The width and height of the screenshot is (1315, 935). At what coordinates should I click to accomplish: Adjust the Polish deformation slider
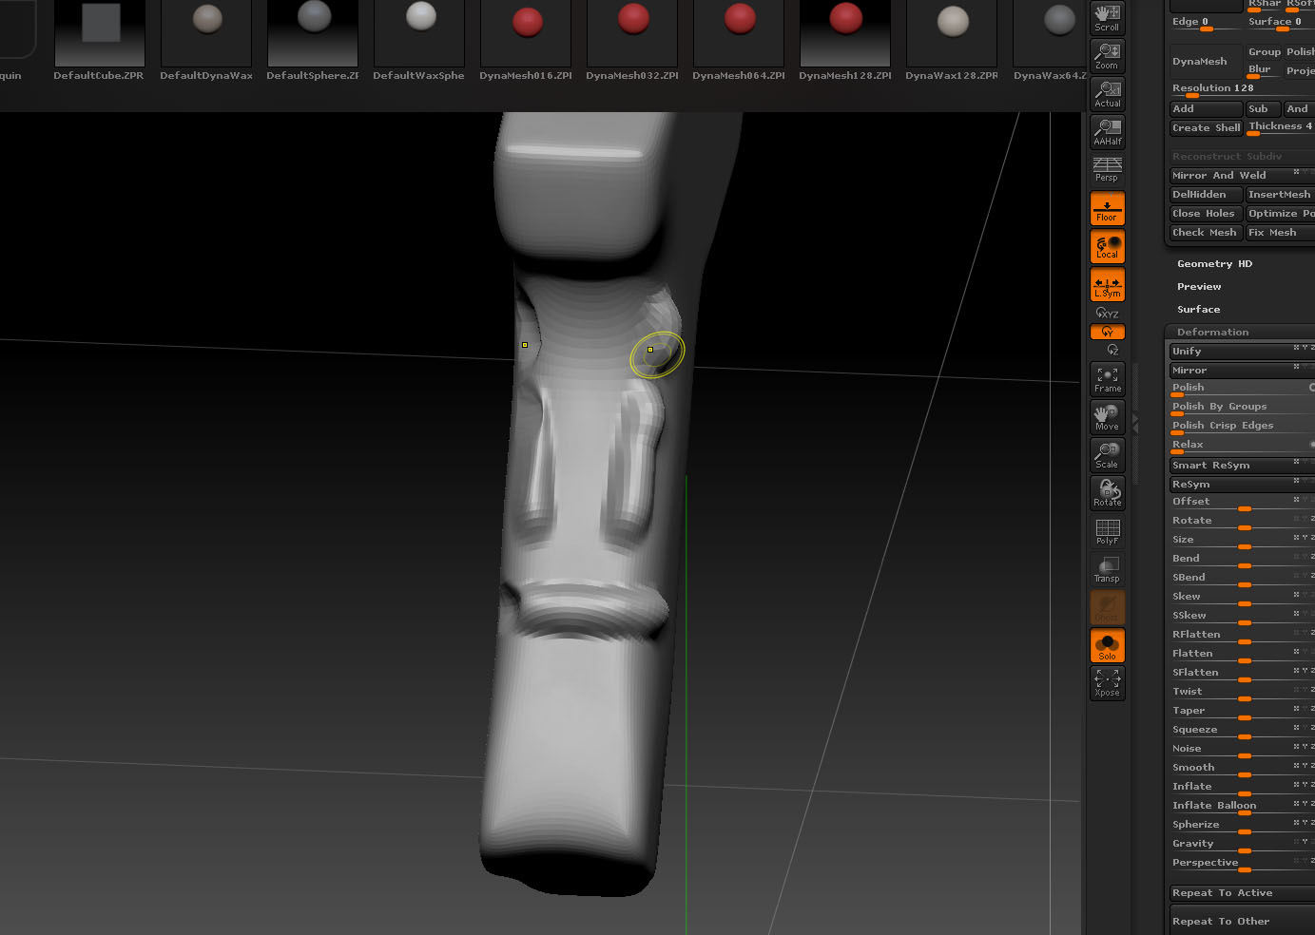[x=1241, y=389]
